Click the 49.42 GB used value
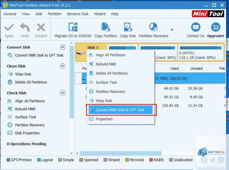The width and height of the screenshot is (229, 170). tap(171, 89)
